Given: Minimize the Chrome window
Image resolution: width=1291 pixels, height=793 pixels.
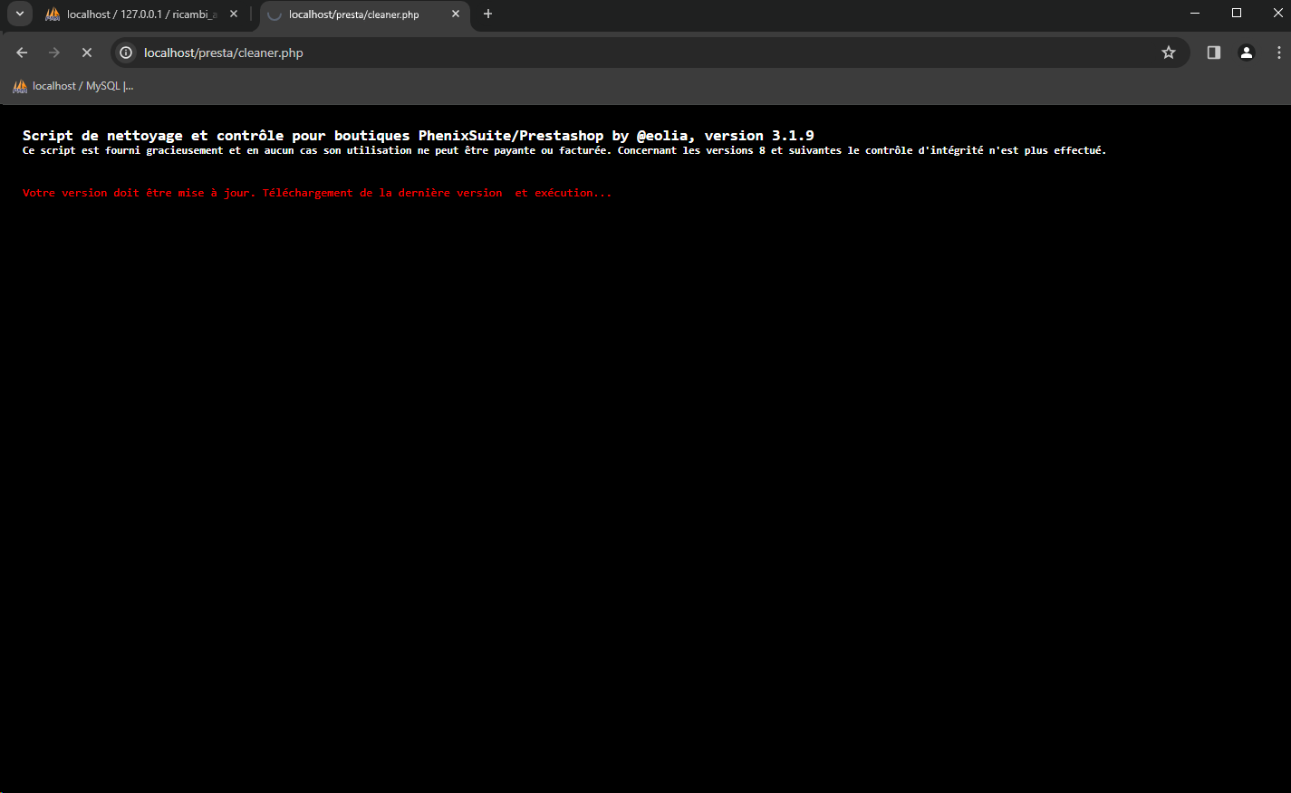Looking at the screenshot, I should click(x=1195, y=14).
